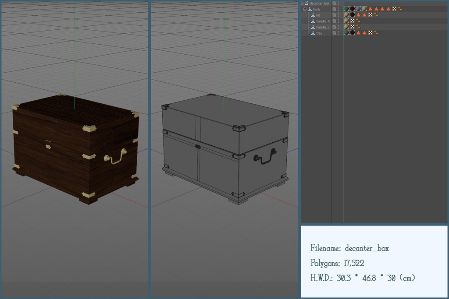The height and width of the screenshot is (299, 449).
Task: Click the brass lock plate on textured box
Action: tap(48, 147)
